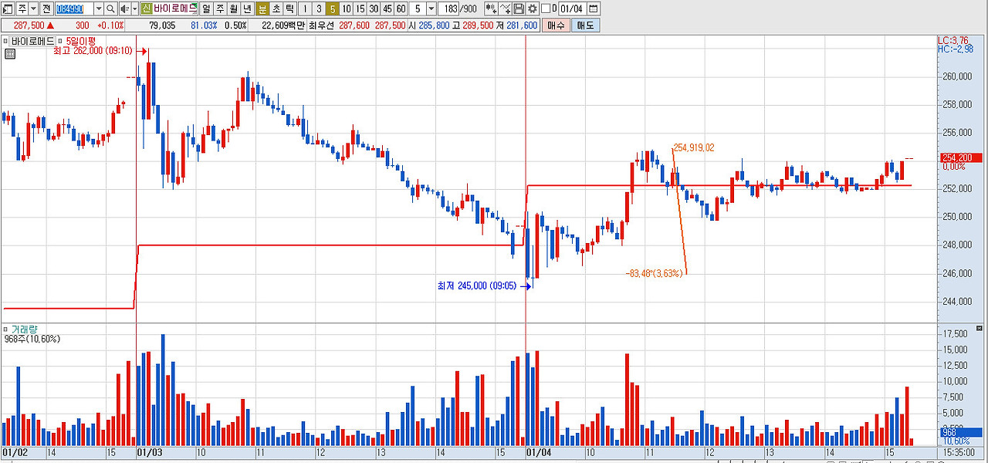
Task: Click the bar count field 183
Action: click(x=448, y=8)
